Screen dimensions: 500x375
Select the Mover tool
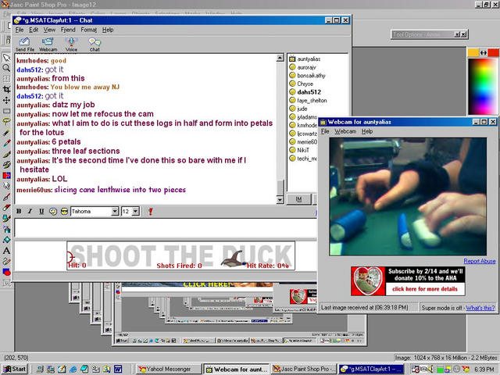coord(6,101)
